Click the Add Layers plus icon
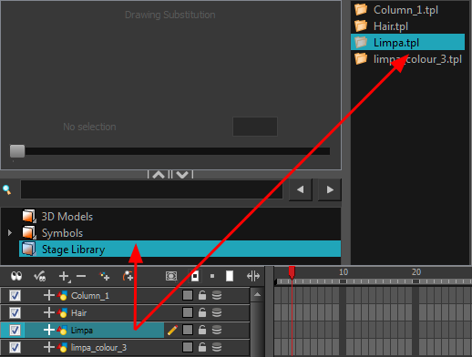The width and height of the screenshot is (472, 357). (64, 277)
